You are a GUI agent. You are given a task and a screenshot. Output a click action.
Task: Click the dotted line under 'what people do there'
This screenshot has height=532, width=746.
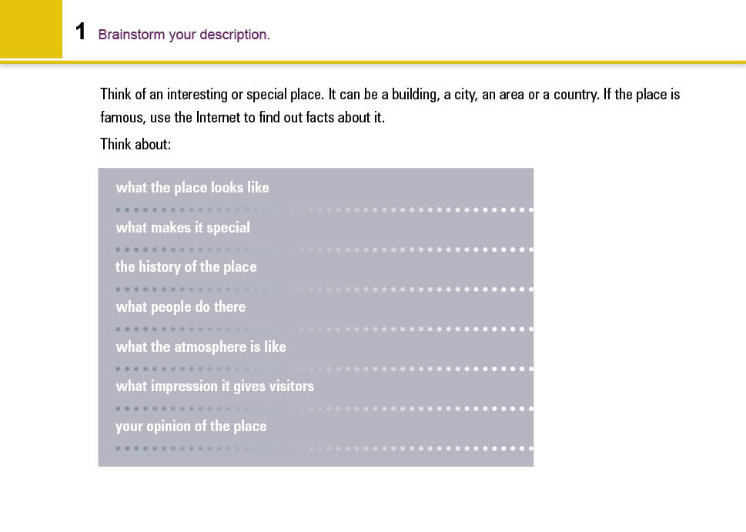[x=323, y=329]
